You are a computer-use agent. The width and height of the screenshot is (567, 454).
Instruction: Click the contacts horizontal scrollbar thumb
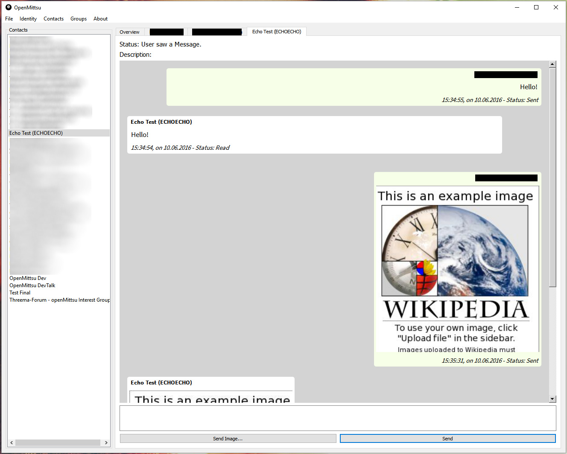[58, 443]
